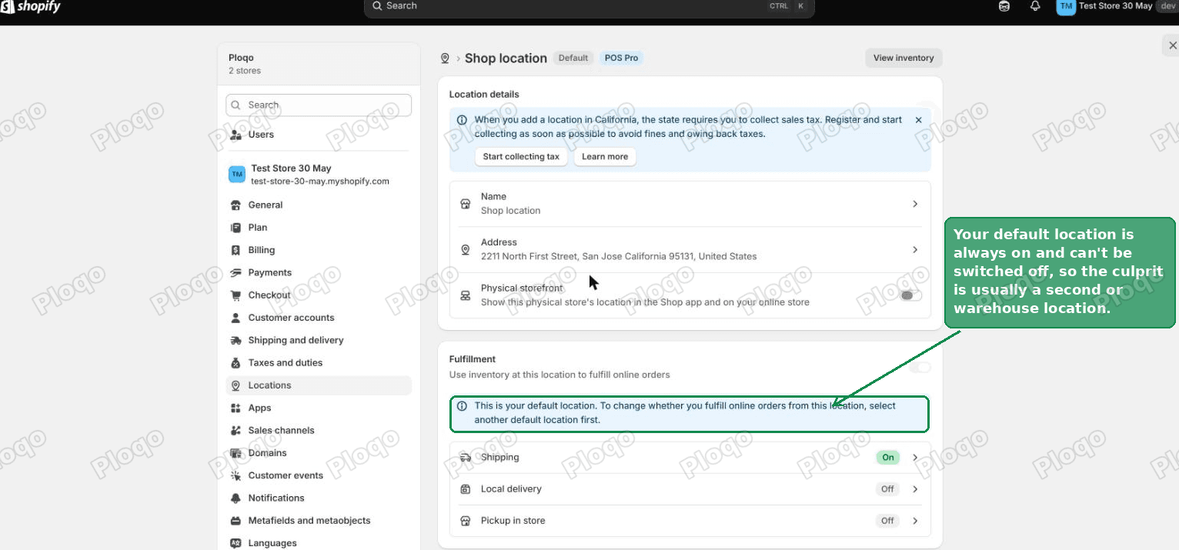Open the Shipping fulfillment row

(x=690, y=458)
